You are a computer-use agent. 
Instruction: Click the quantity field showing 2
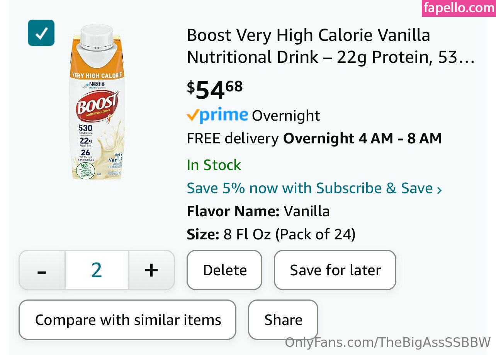[x=97, y=270]
